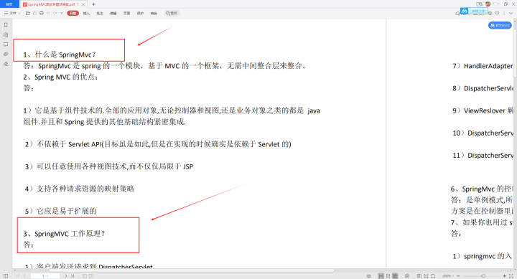Go to the first page
The height and width of the screenshot is (279, 517).
point(18,276)
